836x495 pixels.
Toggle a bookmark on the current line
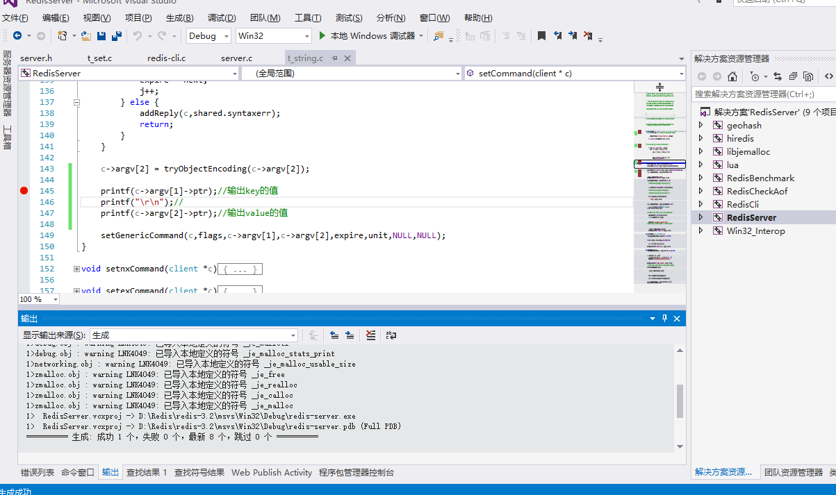[541, 35]
